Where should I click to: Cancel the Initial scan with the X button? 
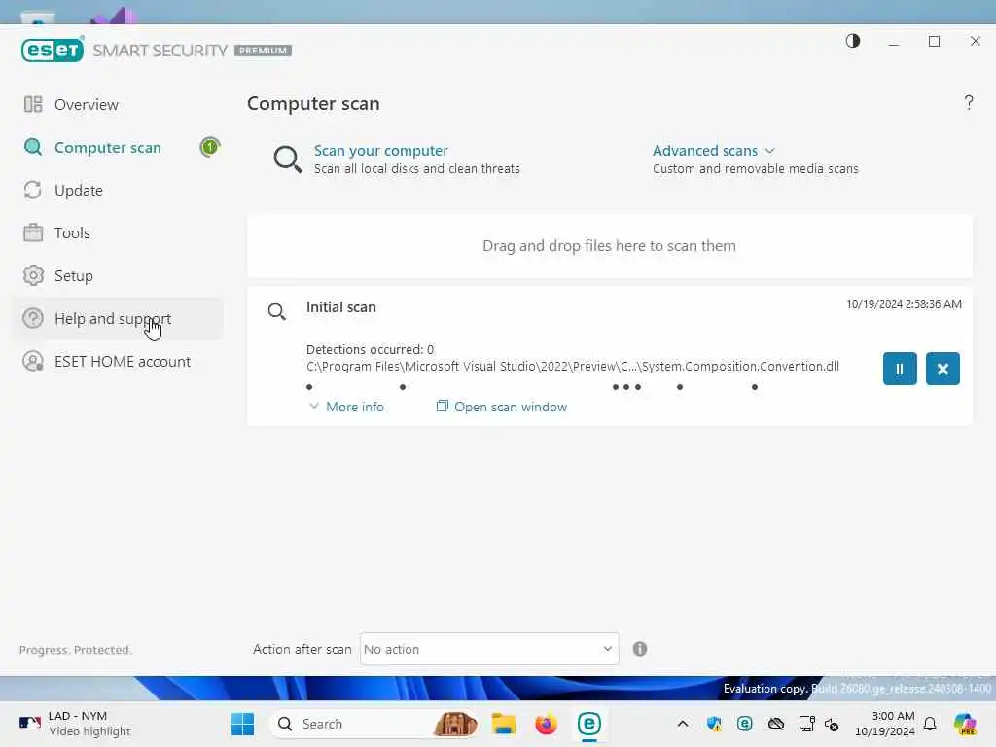point(943,369)
